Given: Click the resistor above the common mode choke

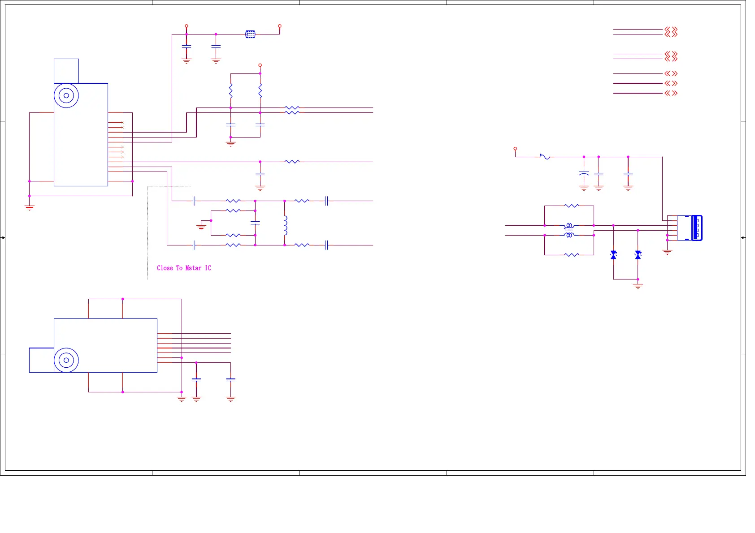Looking at the screenshot, I should tap(572, 206).
